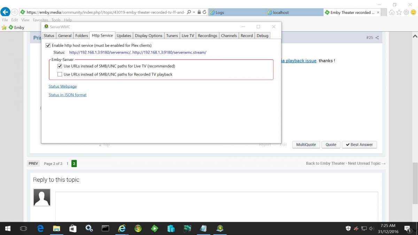Click the browser address bar URL
Viewport: 418px width, 235px height.
coord(106,12)
